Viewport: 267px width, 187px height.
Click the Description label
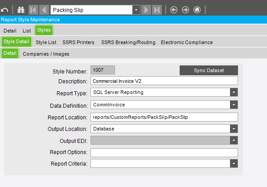73,81
